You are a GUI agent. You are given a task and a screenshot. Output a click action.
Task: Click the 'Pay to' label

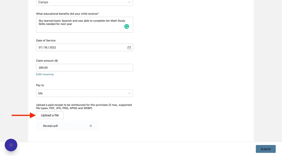pos(40,85)
